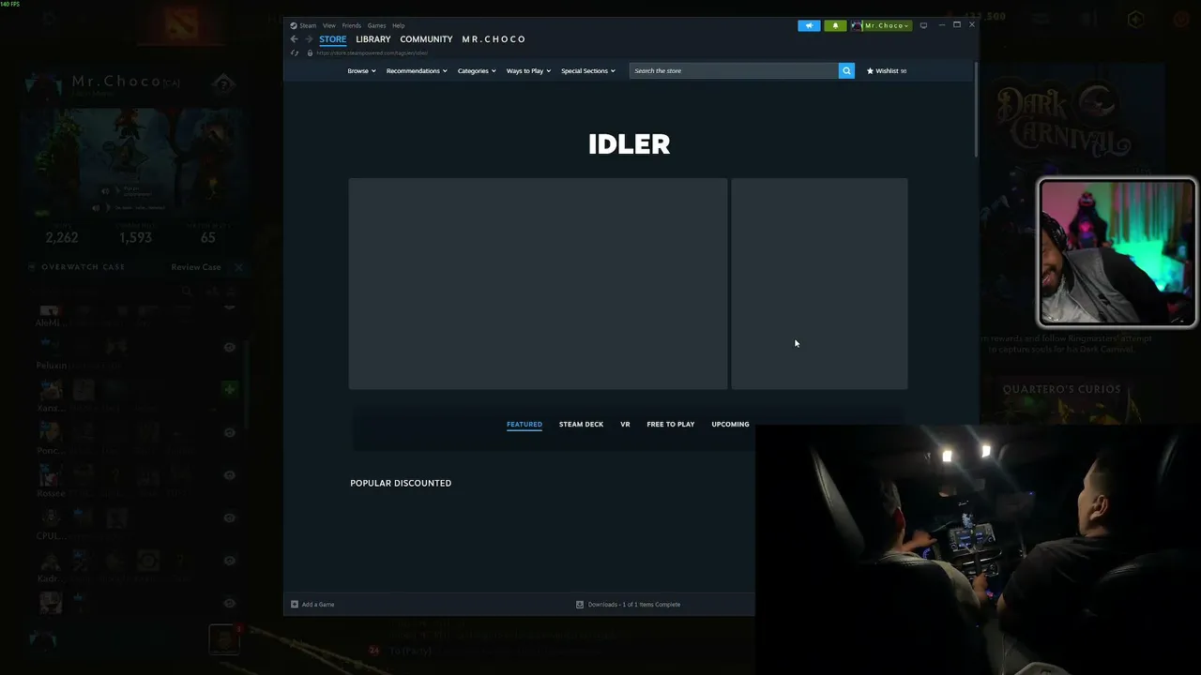Launch Big Picture mode via the monitor icon
Screen dimensions: 1201x675
point(923,25)
